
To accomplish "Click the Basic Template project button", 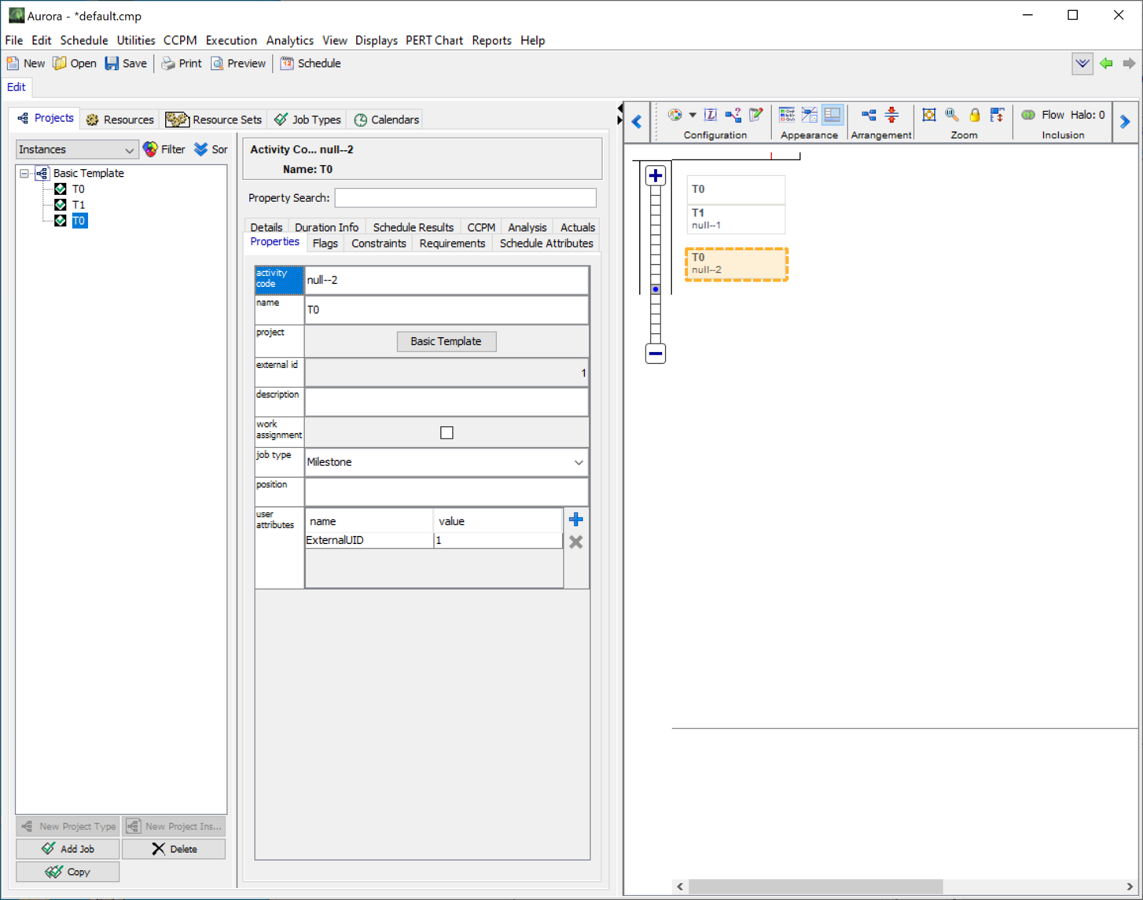I will (x=446, y=341).
